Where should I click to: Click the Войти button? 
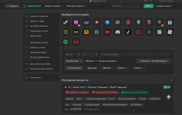point(148,6)
